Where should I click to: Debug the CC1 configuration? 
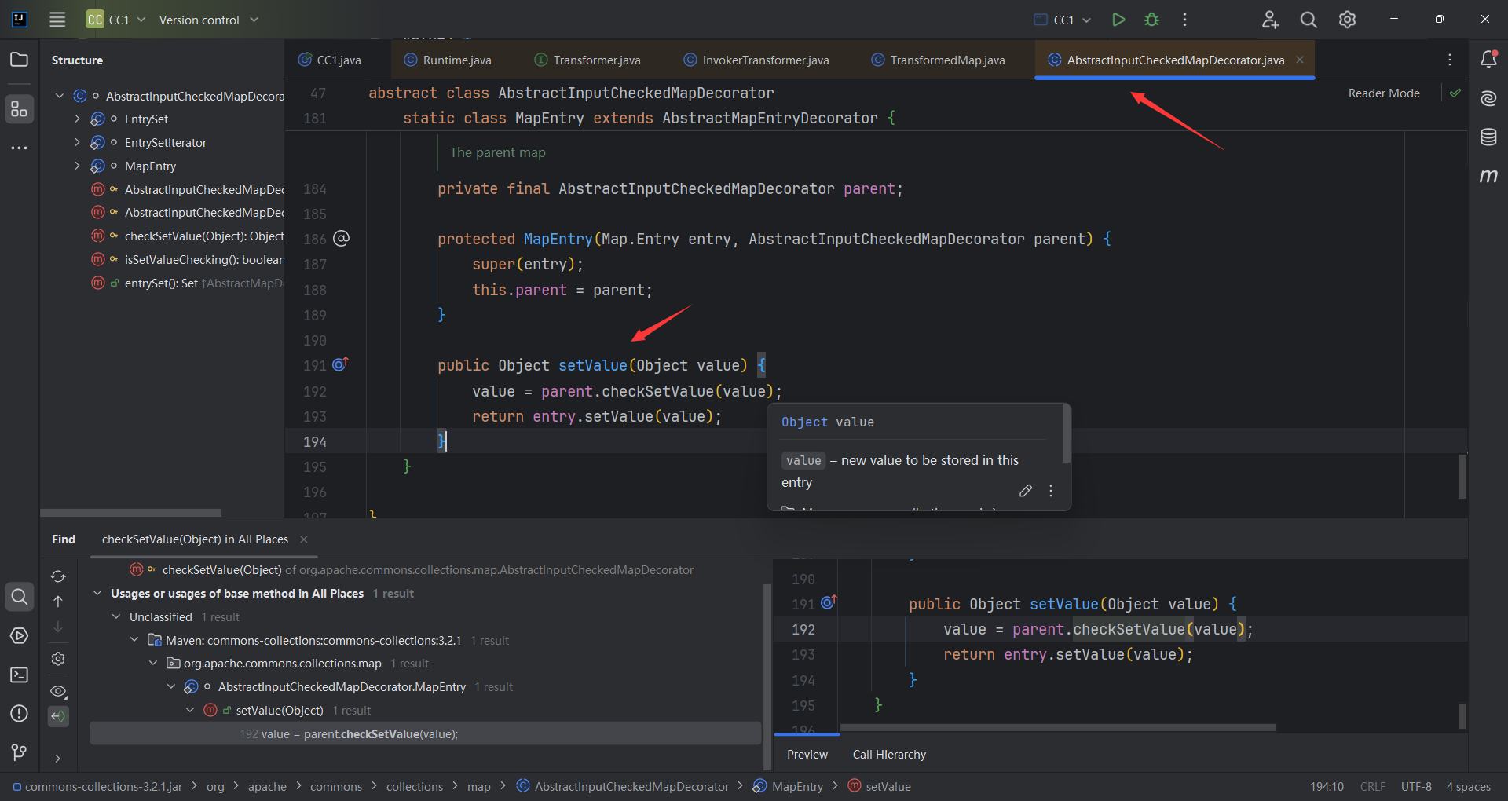coord(1151,20)
